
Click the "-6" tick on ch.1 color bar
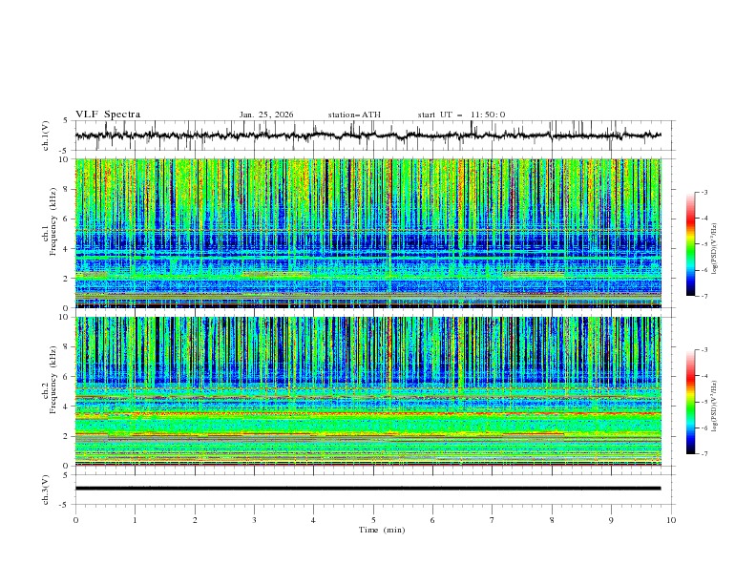(x=703, y=270)
